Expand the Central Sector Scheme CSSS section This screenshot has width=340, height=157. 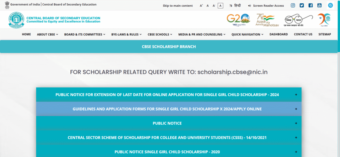coord(169,137)
